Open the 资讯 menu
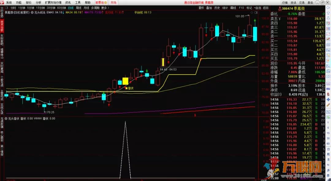 pyautogui.click(x=68, y=2)
